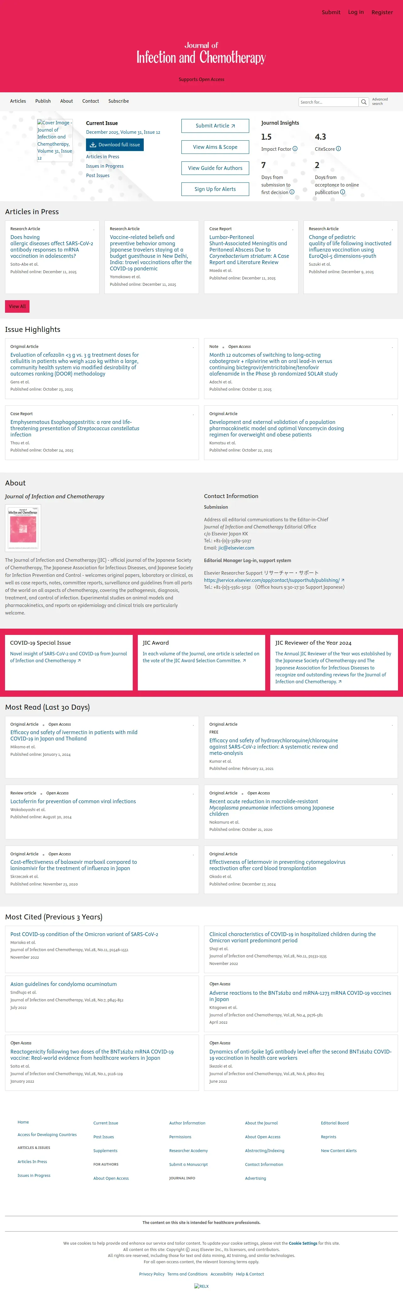The width and height of the screenshot is (403, 1305).
Task: Click the RELX logo in the footer
Action: pos(201,1286)
